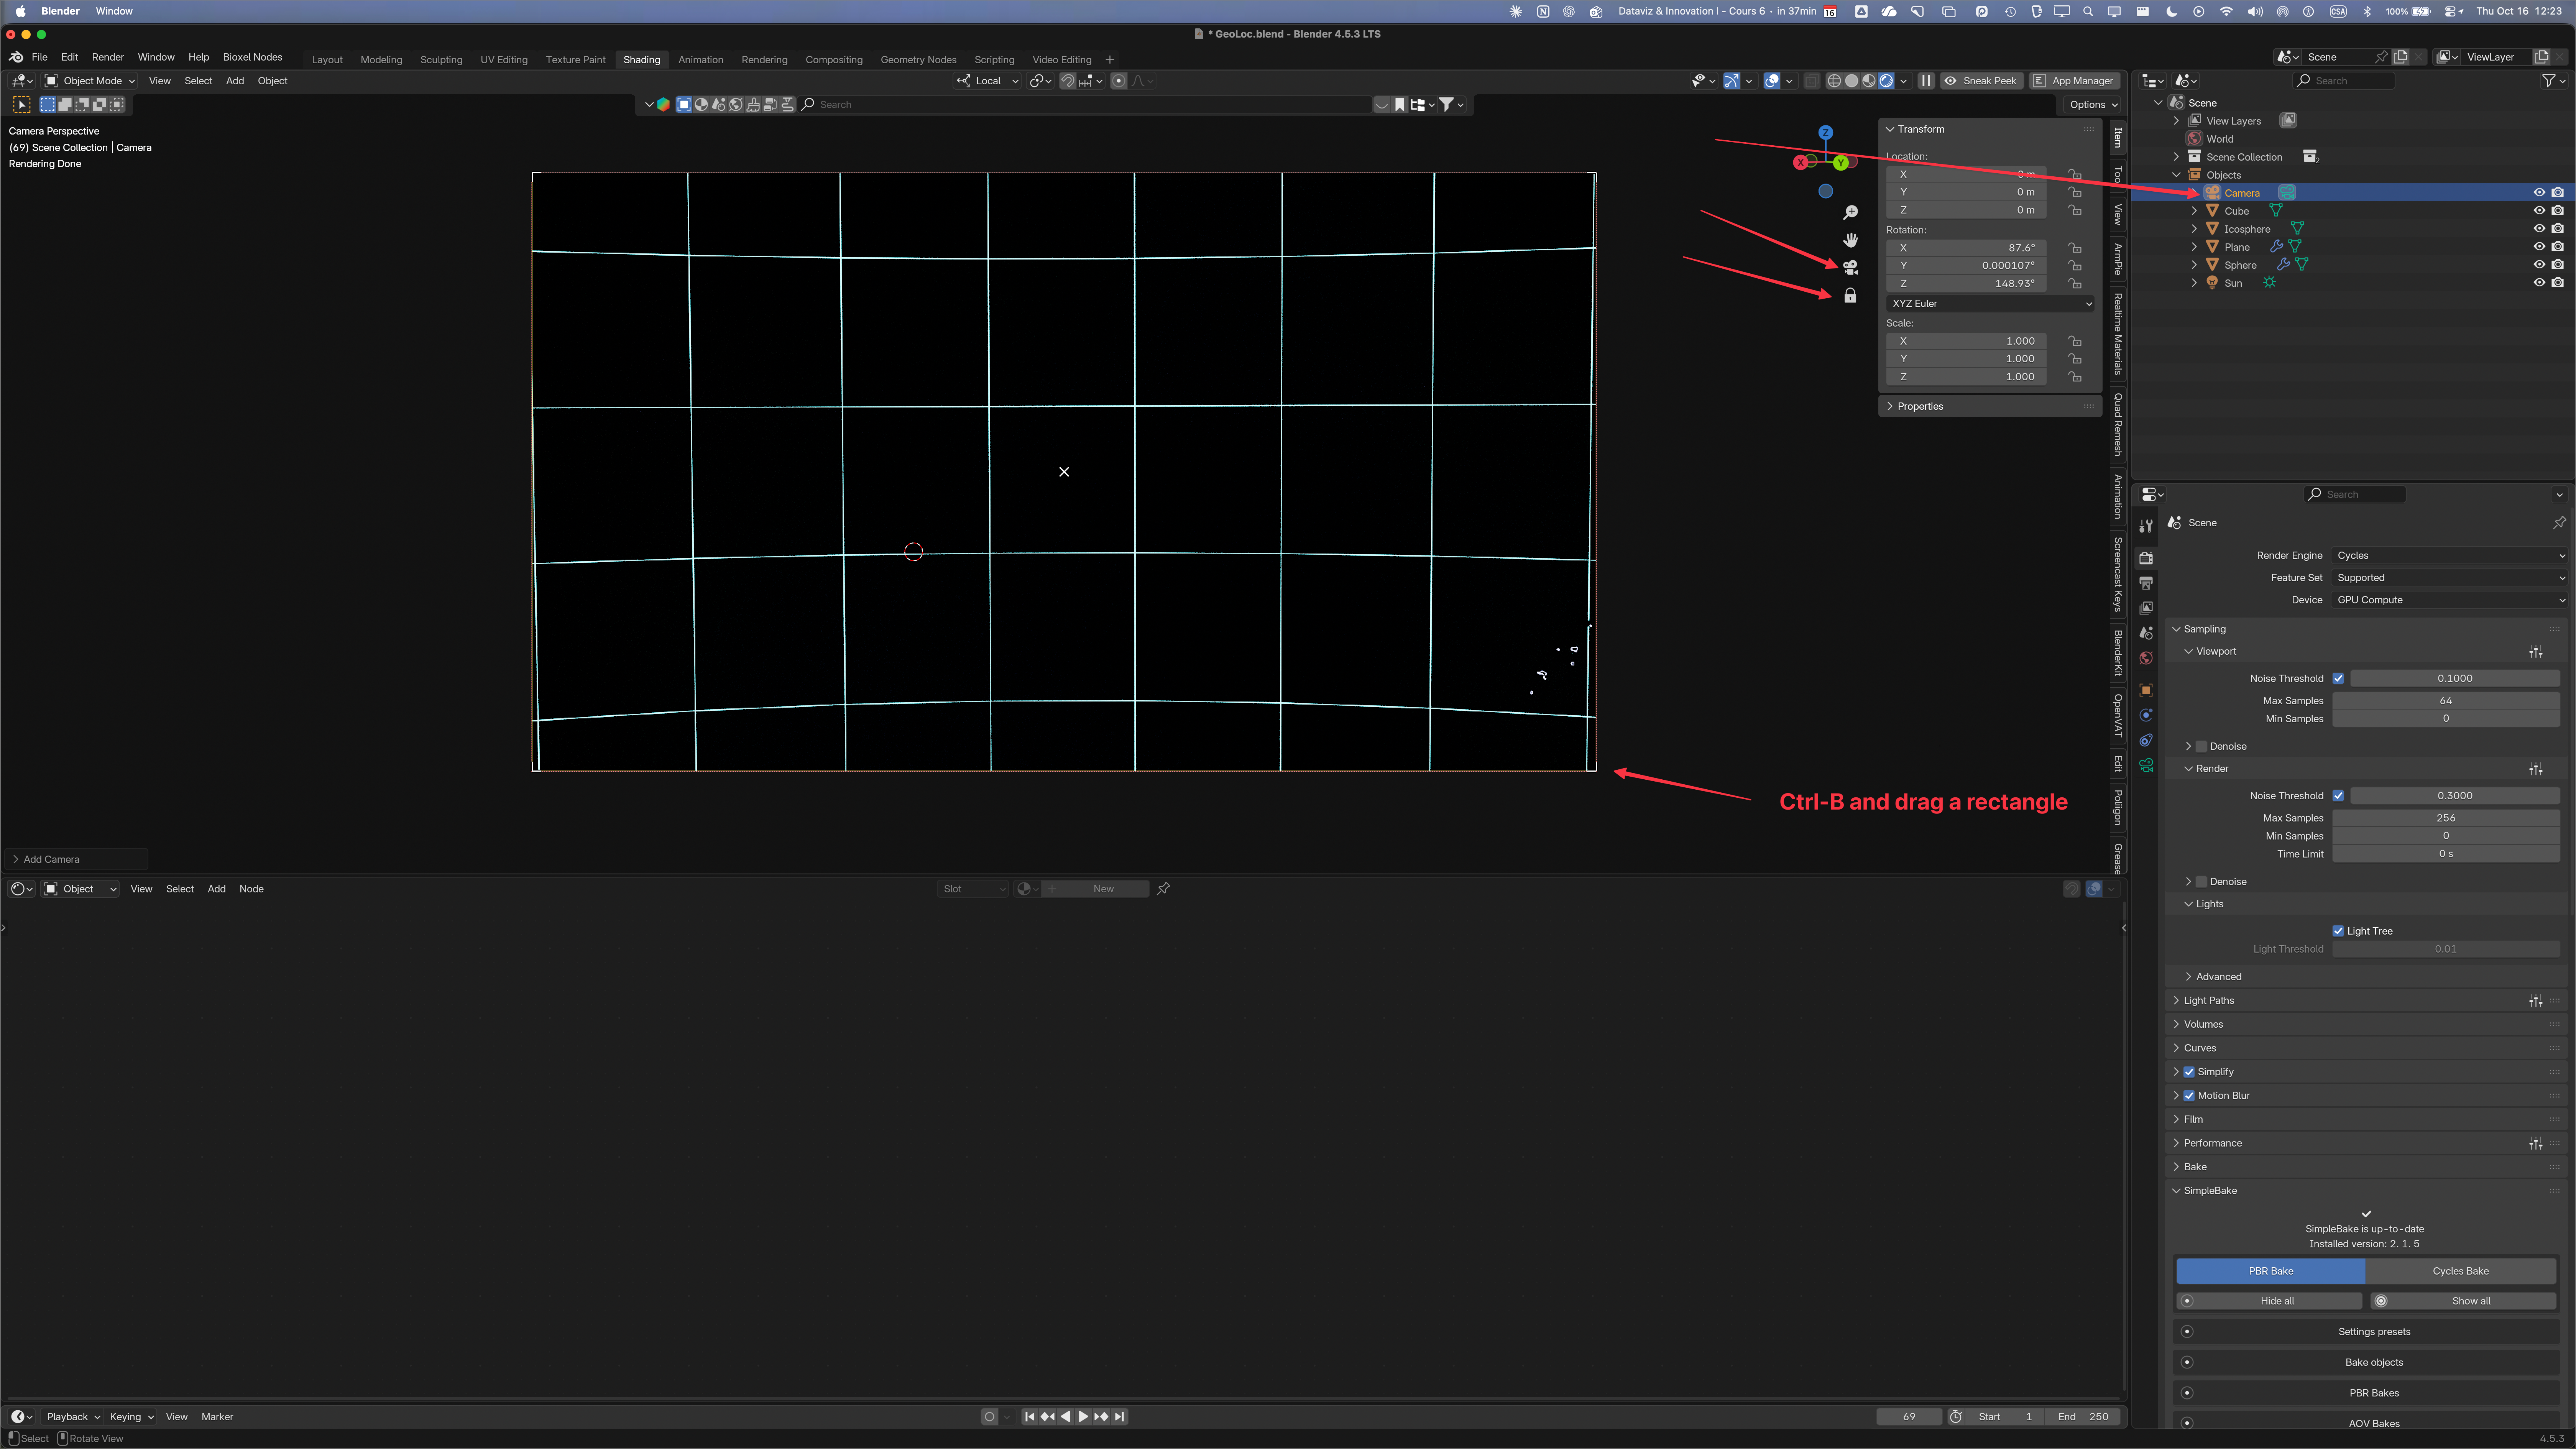Open the Object Constraints properties tab
The height and width of the screenshot is (1449, 2576).
click(2146, 740)
